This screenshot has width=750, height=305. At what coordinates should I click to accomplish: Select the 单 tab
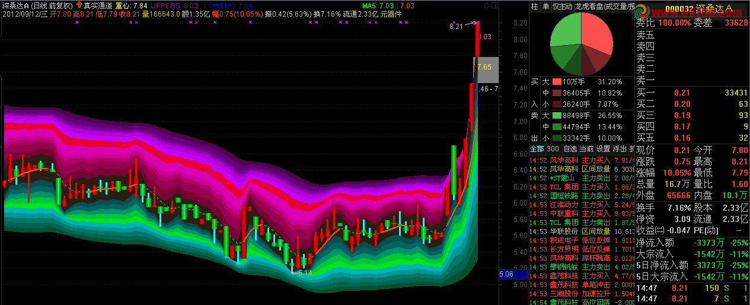(x=545, y=6)
